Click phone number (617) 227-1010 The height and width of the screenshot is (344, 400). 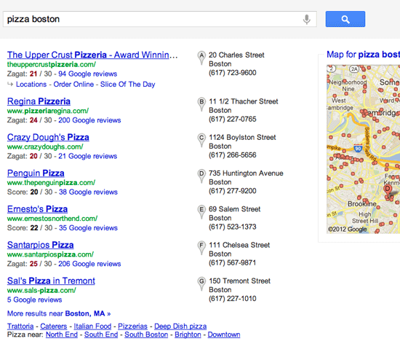point(233,299)
